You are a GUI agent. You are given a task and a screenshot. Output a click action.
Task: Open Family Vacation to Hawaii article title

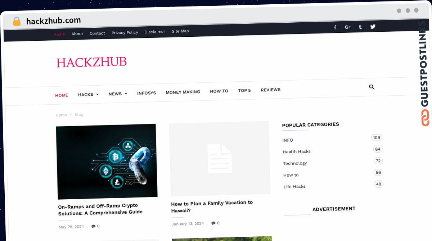pyautogui.click(x=212, y=206)
